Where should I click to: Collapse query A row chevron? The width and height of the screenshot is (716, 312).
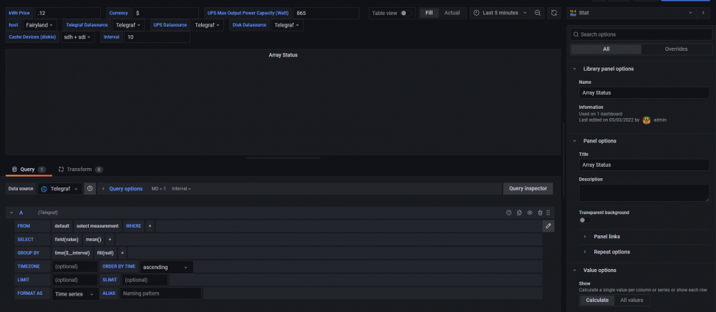(12, 213)
